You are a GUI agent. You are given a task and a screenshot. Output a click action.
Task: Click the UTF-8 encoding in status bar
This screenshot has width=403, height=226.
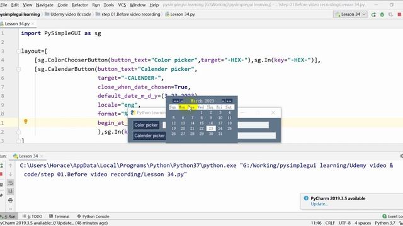[344, 223]
